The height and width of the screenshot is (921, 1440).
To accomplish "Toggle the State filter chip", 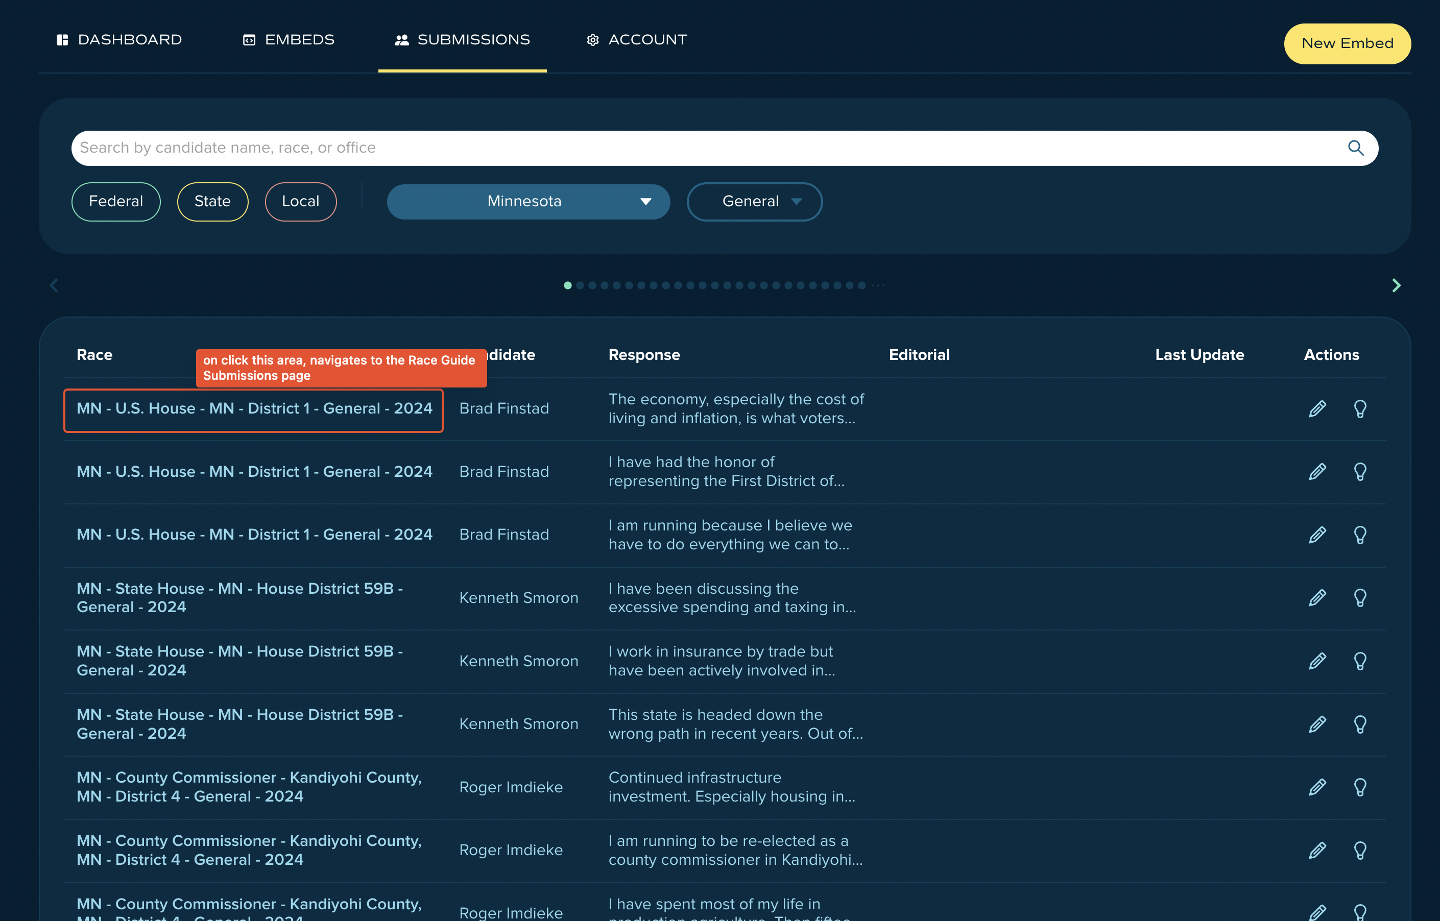I will pos(212,202).
